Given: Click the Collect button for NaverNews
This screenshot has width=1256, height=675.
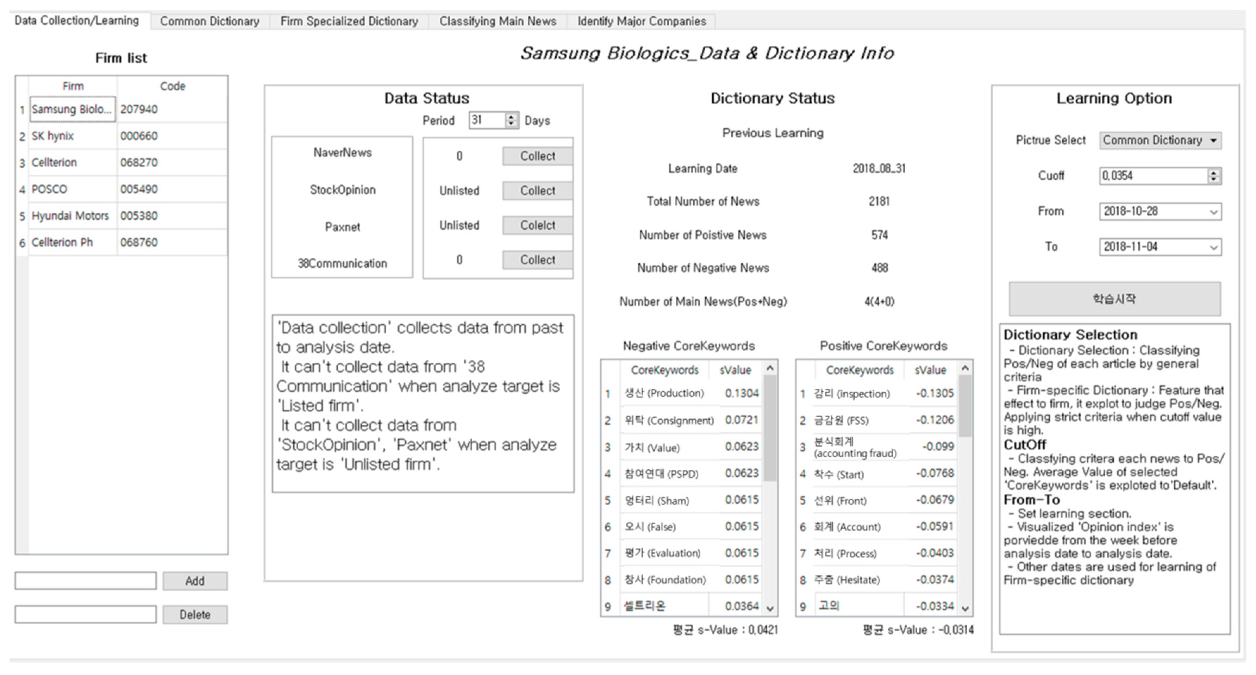Looking at the screenshot, I should (x=537, y=156).
